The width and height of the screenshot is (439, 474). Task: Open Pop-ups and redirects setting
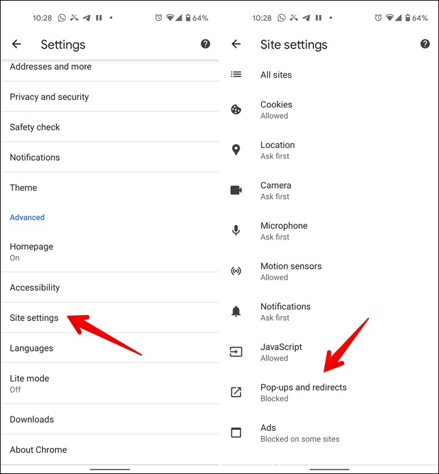tap(329, 392)
